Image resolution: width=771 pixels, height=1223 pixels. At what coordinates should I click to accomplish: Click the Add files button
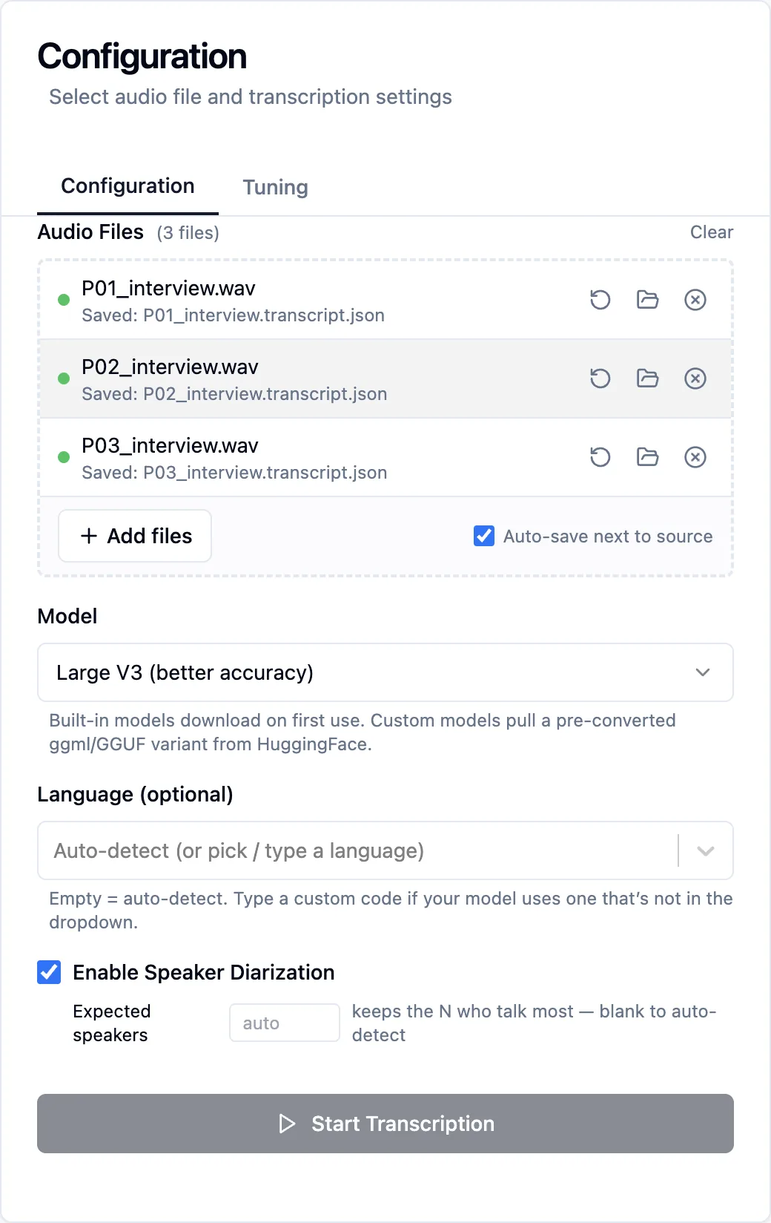point(135,536)
